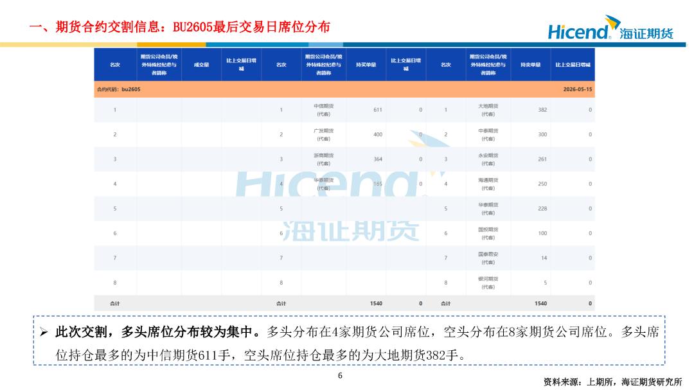Select the long position value 611
The image size is (694, 390).
click(378, 110)
